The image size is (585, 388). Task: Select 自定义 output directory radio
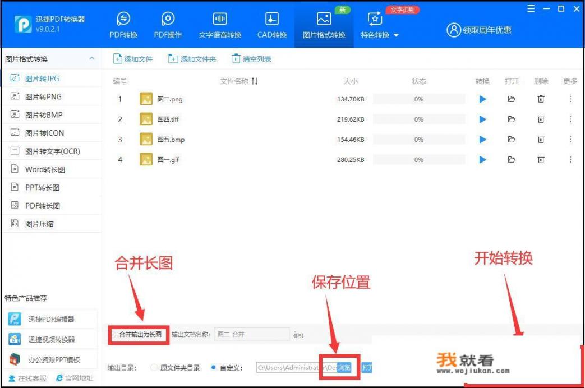point(213,368)
